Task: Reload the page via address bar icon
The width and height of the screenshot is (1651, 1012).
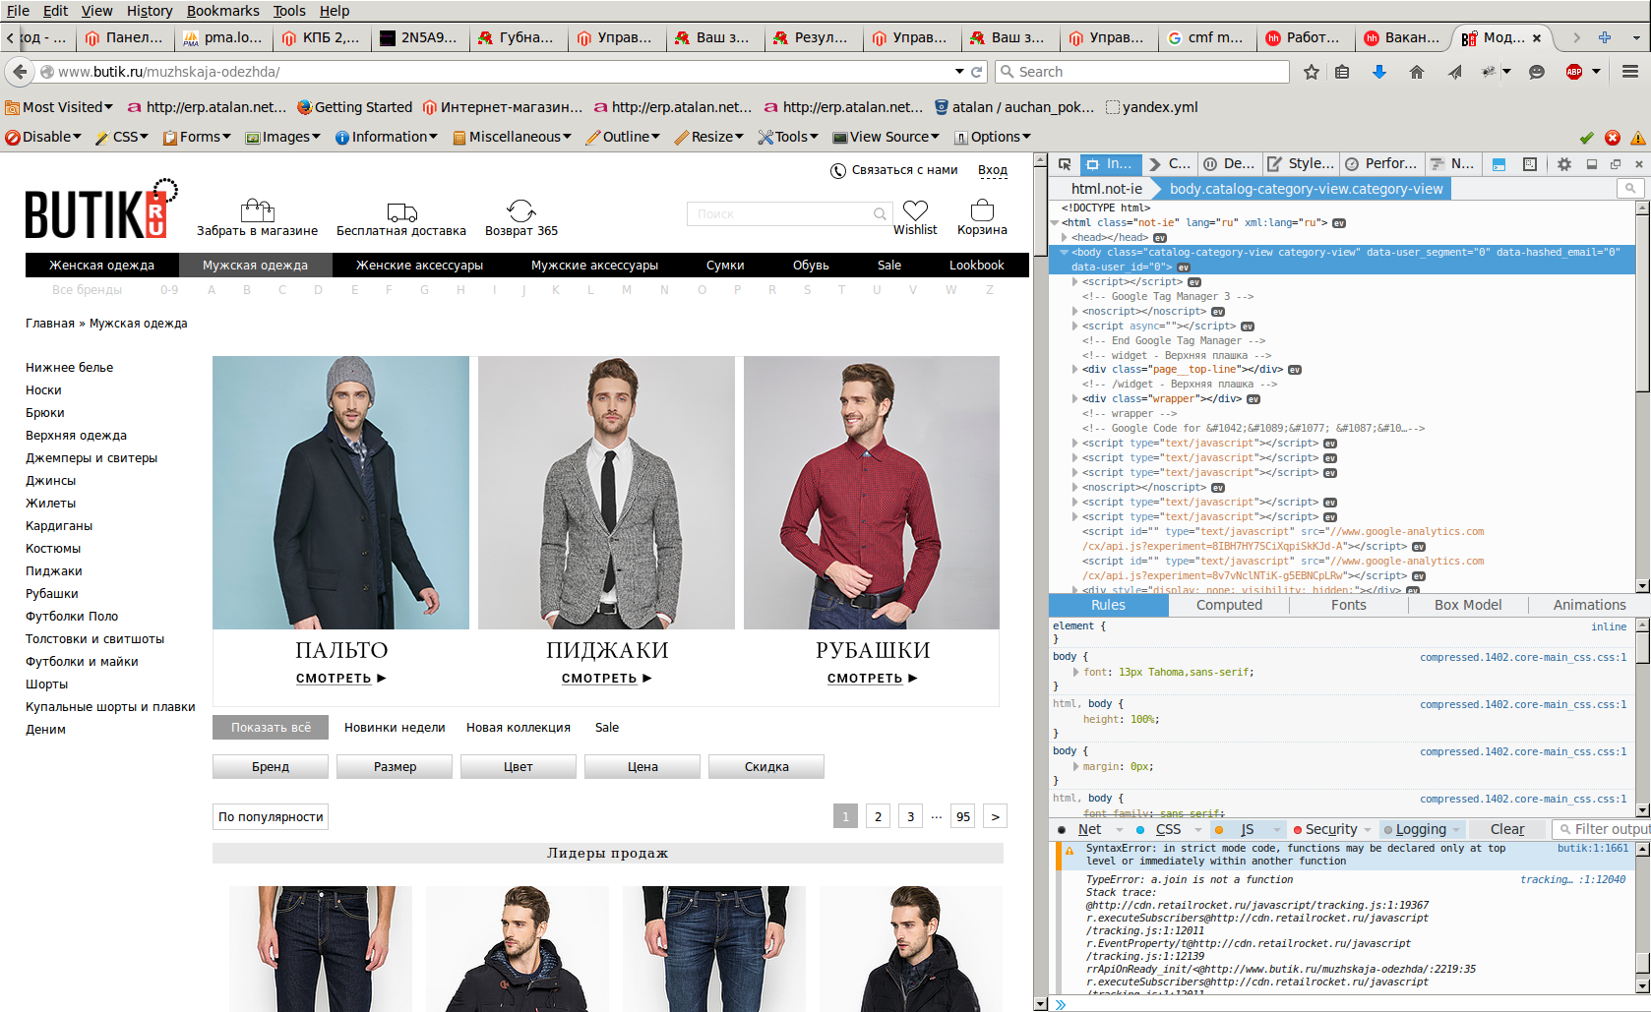Action: (x=977, y=72)
